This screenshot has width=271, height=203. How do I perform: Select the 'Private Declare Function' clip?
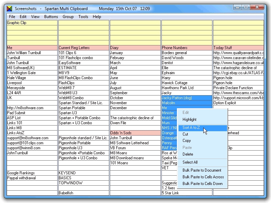click(238, 88)
